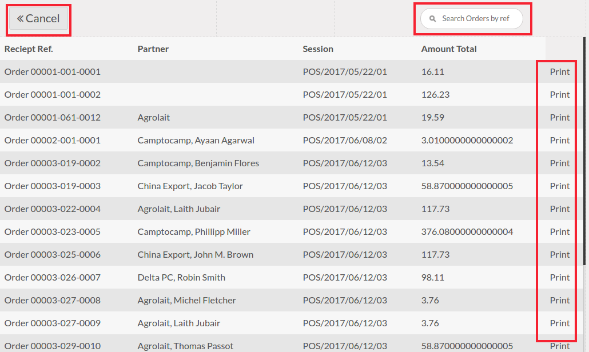The height and width of the screenshot is (352, 589).
Task: Print Robin Smith's Delta PC order
Action: coord(560,278)
